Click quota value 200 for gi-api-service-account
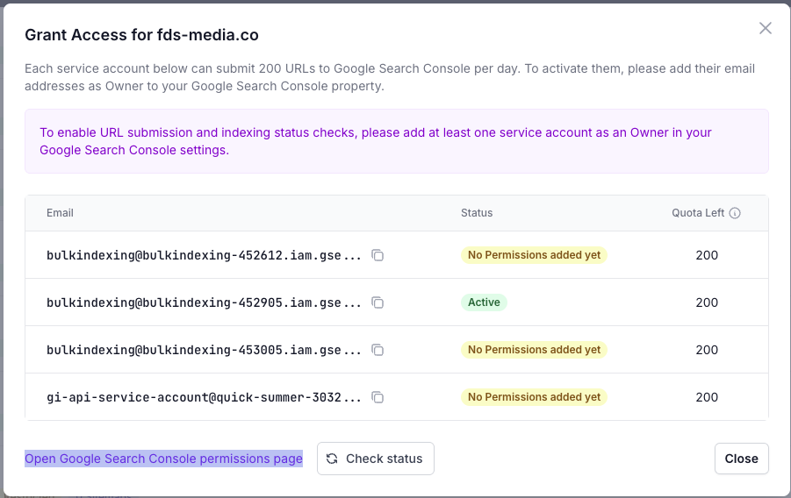 [706, 397]
